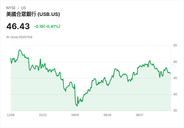The image size is (184, 128).
Task: Click the US market label
Action: (23, 8)
